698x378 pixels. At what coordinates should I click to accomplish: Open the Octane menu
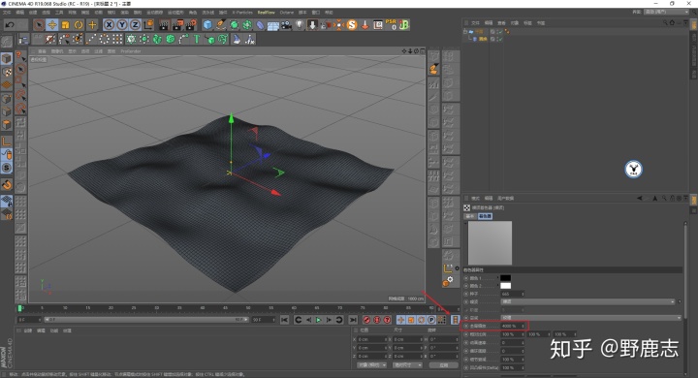click(287, 13)
